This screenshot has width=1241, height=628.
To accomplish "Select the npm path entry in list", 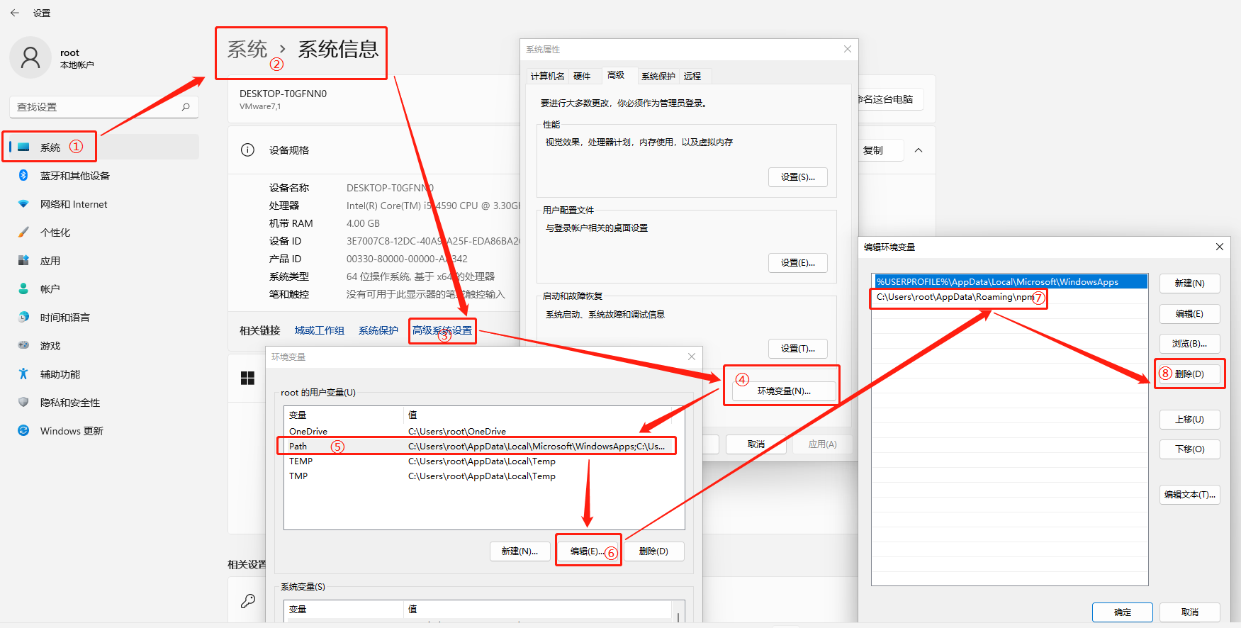I will 954,297.
